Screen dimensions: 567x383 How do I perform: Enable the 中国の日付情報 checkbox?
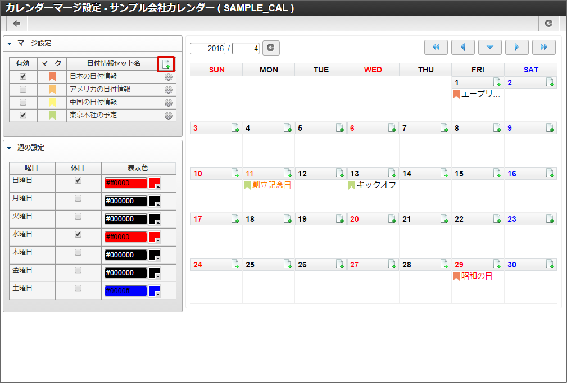(x=23, y=102)
